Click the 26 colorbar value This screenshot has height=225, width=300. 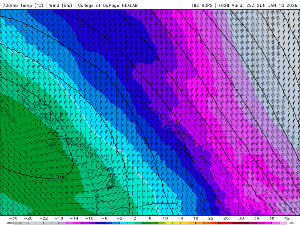226,218
